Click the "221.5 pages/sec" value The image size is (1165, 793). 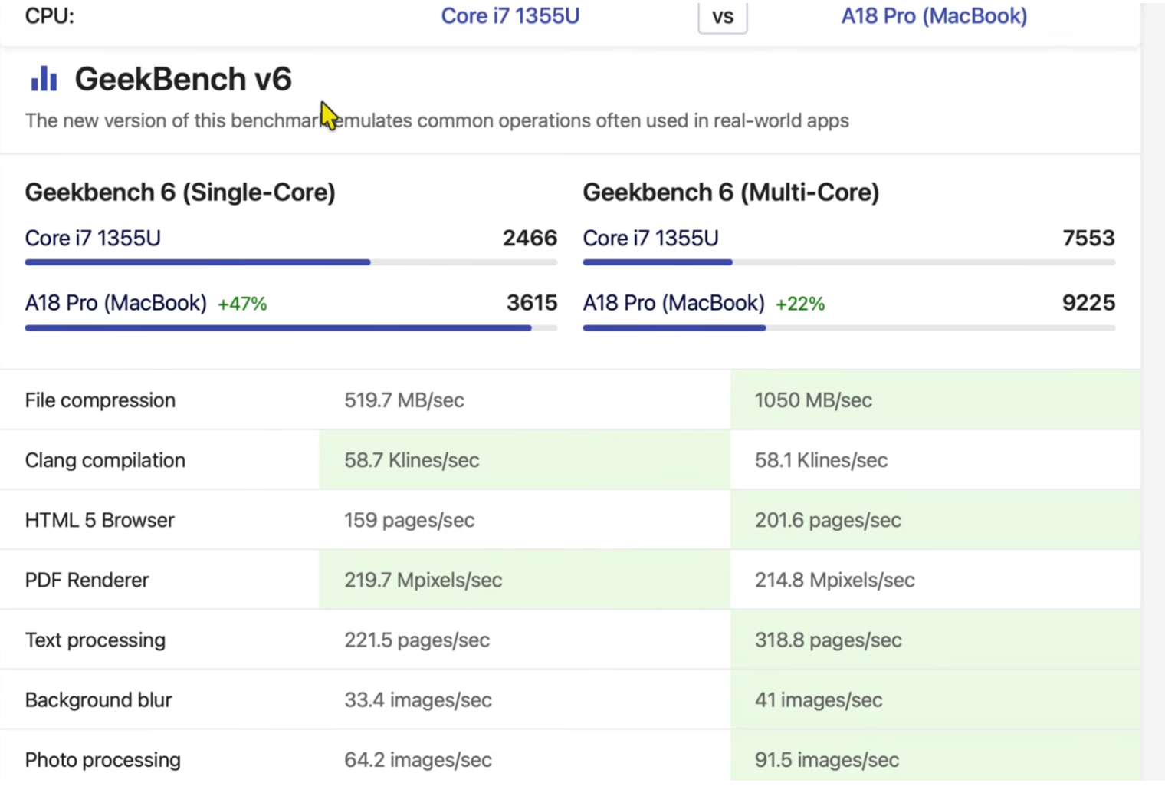(x=417, y=640)
